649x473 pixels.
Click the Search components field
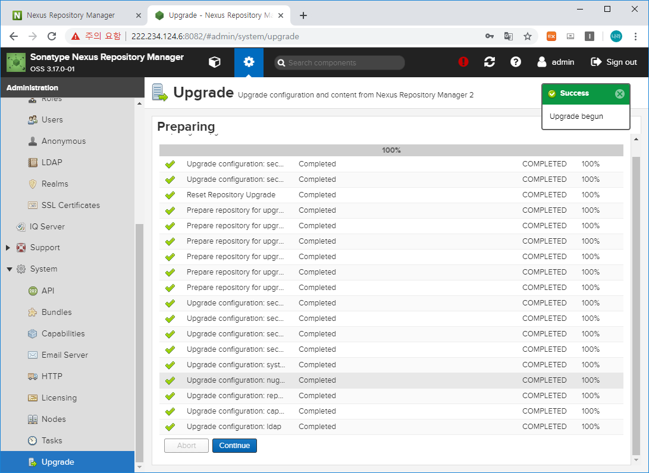click(x=340, y=62)
